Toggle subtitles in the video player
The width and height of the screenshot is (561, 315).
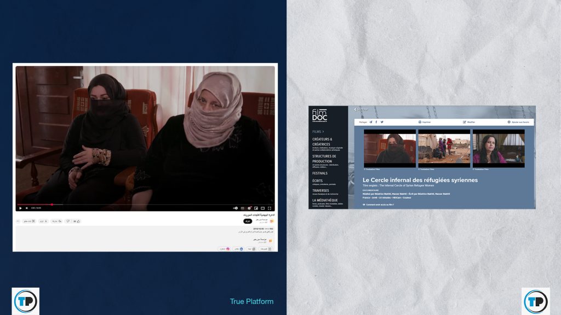pos(243,208)
